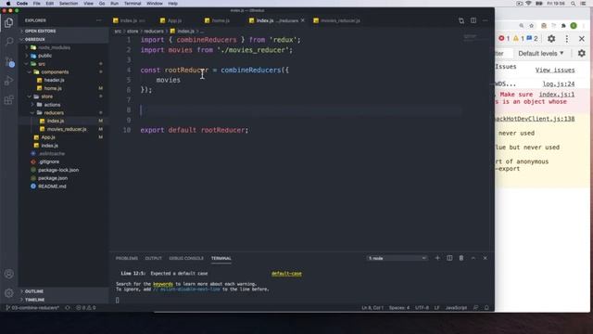Open package.json in the explorer
The height and width of the screenshot is (334, 593).
coord(53,178)
